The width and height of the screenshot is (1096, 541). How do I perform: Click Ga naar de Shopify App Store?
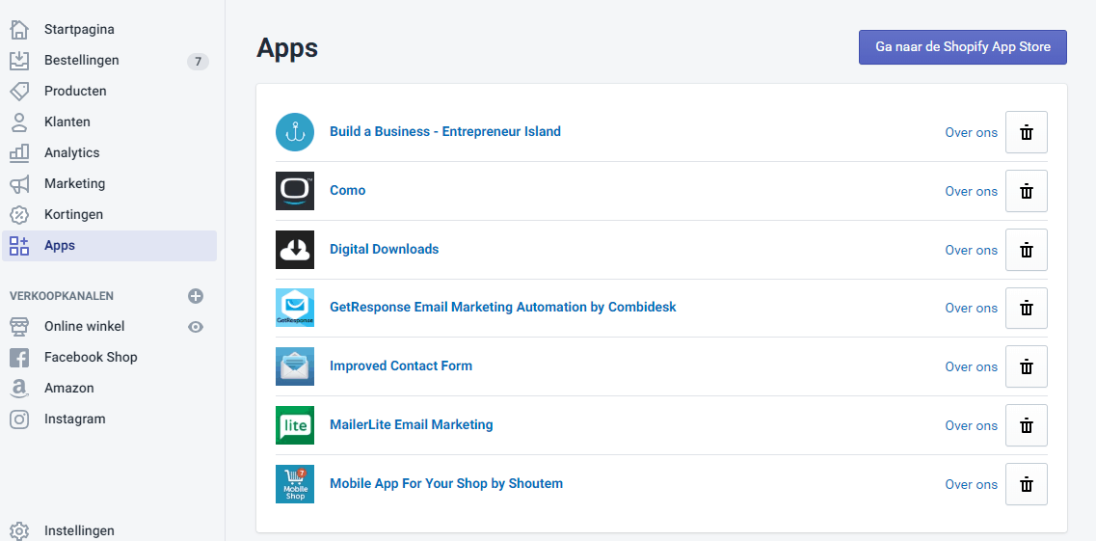pos(963,47)
